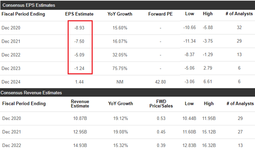Click Dec 2024 EPS estimate 1.44

pyautogui.click(x=79, y=82)
